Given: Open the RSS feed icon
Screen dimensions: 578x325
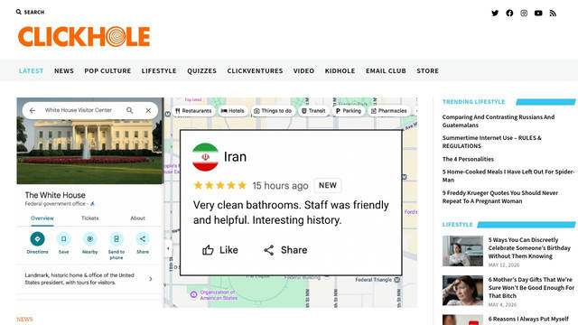Looking at the screenshot, I should (x=553, y=14).
